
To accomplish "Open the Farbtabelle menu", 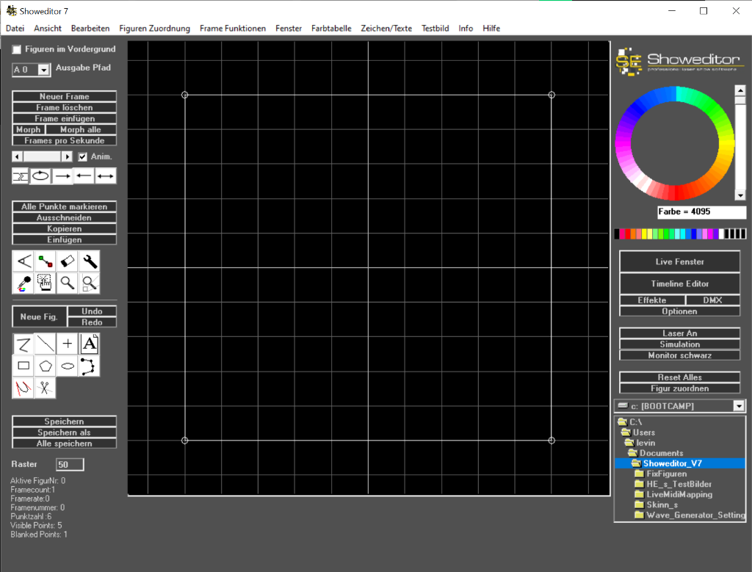I will (x=331, y=28).
